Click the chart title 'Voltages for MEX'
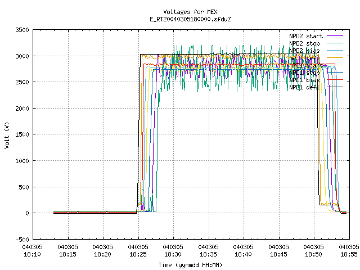This screenshot has width=360, height=270. [190, 12]
